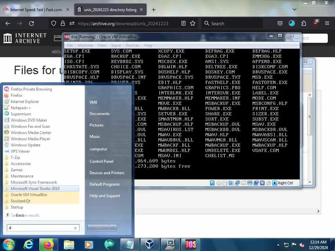The height and width of the screenshot is (251, 335).
Task: Open the Firefox hamburger application menu
Action: [327, 23]
